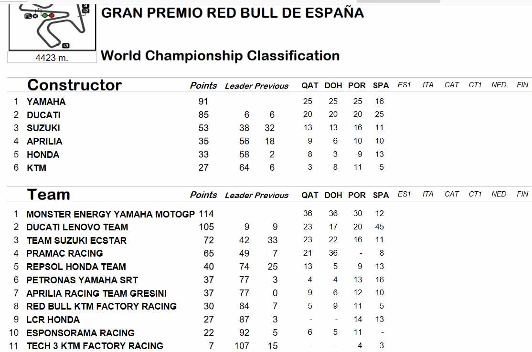Click TECH 3 KTM FACTORY RACING

pos(95,346)
